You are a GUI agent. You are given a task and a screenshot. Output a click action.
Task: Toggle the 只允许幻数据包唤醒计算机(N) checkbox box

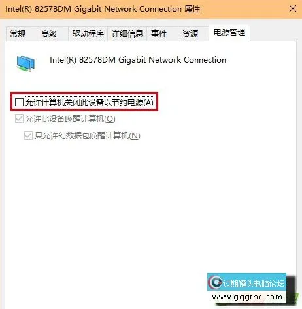(28, 136)
